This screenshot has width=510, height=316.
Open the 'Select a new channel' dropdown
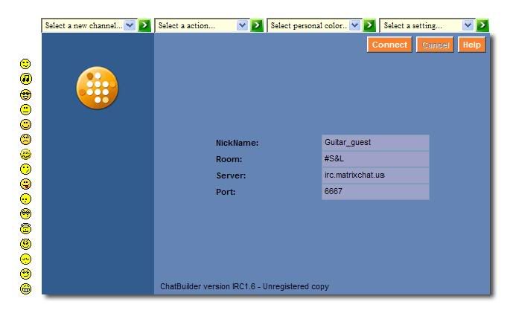89,25
